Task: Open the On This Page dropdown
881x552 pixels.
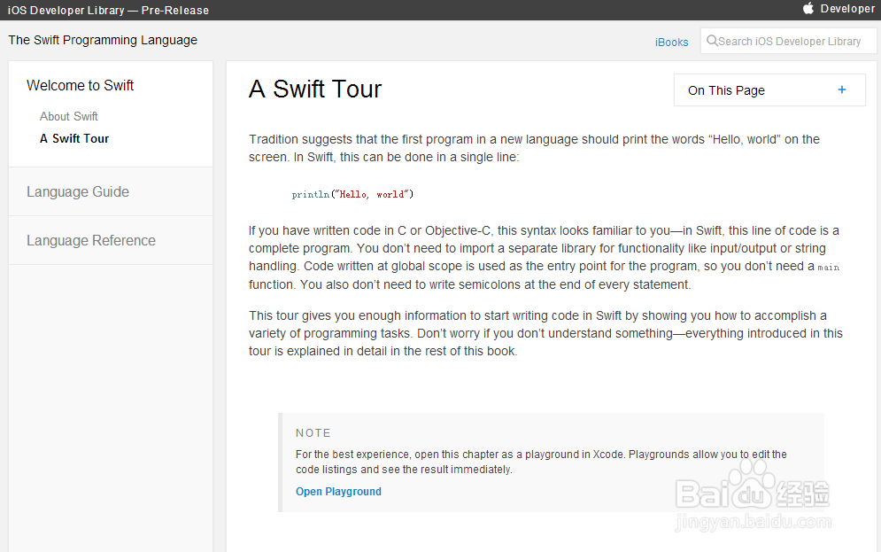Action: click(x=769, y=90)
